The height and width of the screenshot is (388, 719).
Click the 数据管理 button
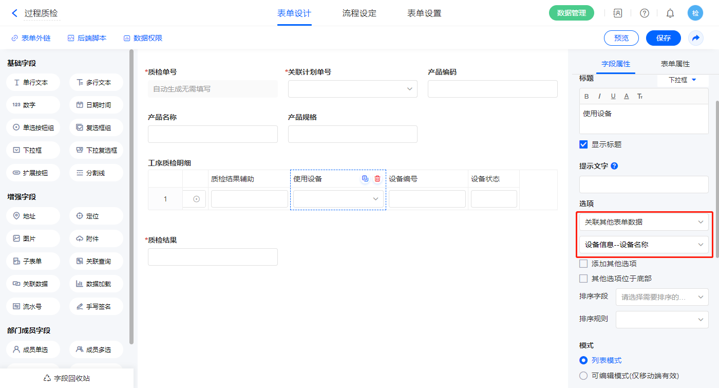(571, 13)
